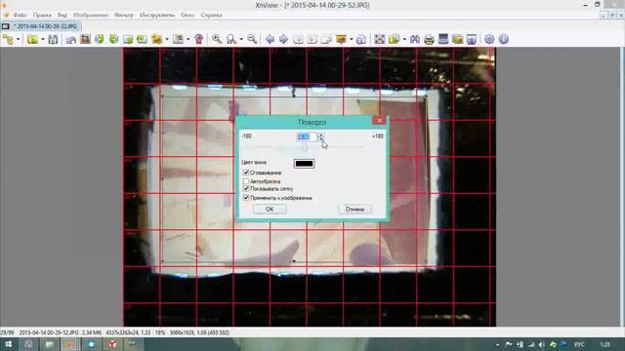The height and width of the screenshot is (351, 625).
Task: Go to previous image with left arrow
Action: 270,39
